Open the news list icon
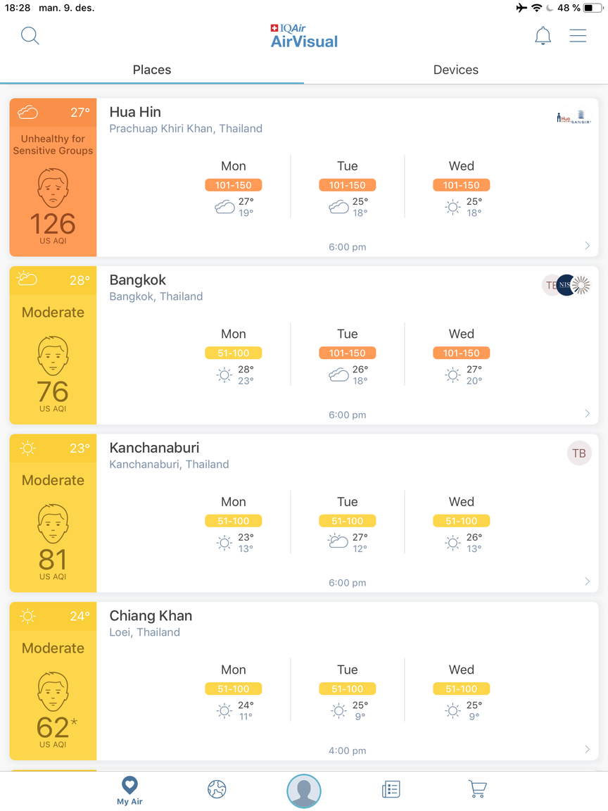The image size is (608, 811). click(x=391, y=789)
